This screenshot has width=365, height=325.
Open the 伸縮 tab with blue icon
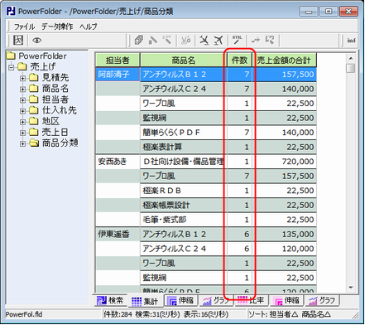(x=181, y=300)
